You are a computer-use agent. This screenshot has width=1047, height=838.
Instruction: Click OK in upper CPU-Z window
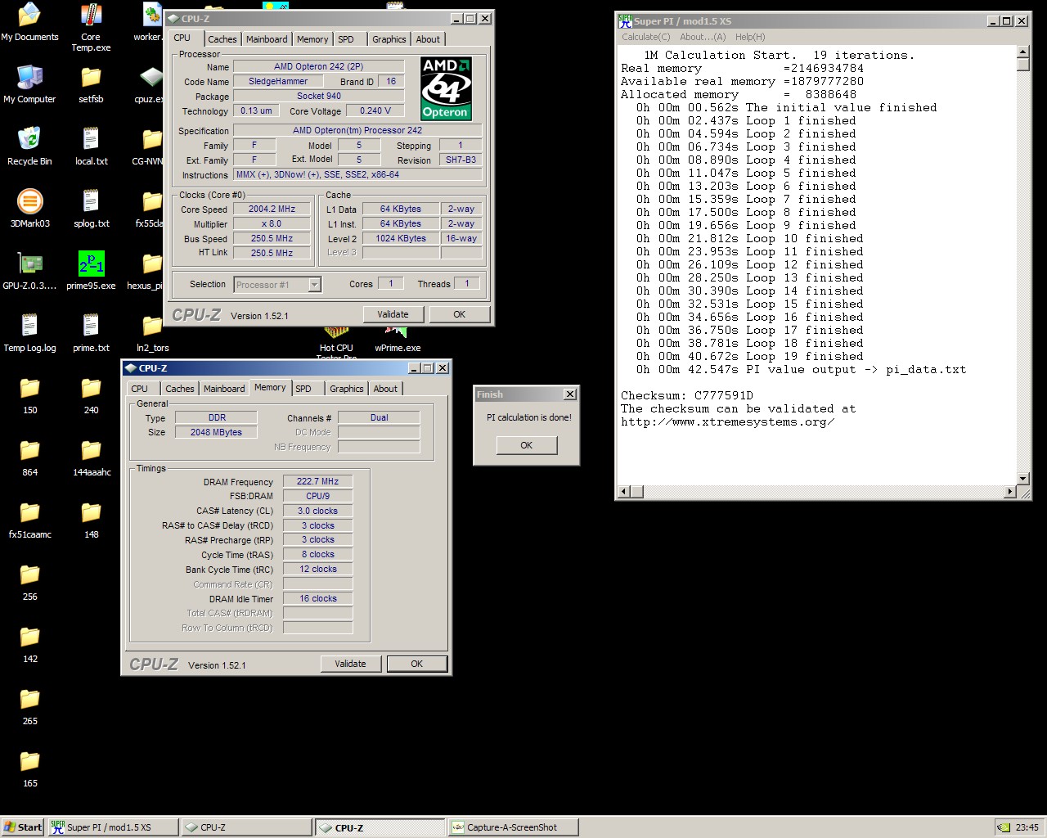point(460,314)
